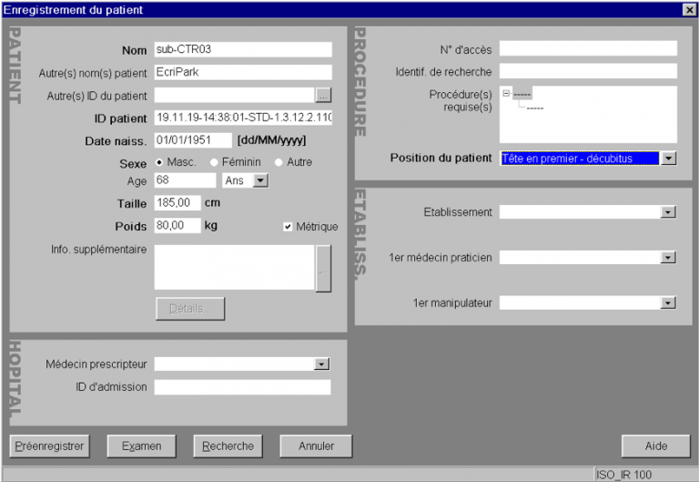Click the ellipsis button beside Autre(s) ID du patient
The image size is (699, 482).
coord(324,95)
